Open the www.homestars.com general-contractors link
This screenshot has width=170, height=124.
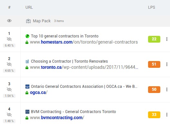pos(84,42)
